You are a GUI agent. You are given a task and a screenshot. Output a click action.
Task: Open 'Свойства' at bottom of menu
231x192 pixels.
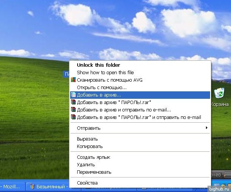coord(87,183)
